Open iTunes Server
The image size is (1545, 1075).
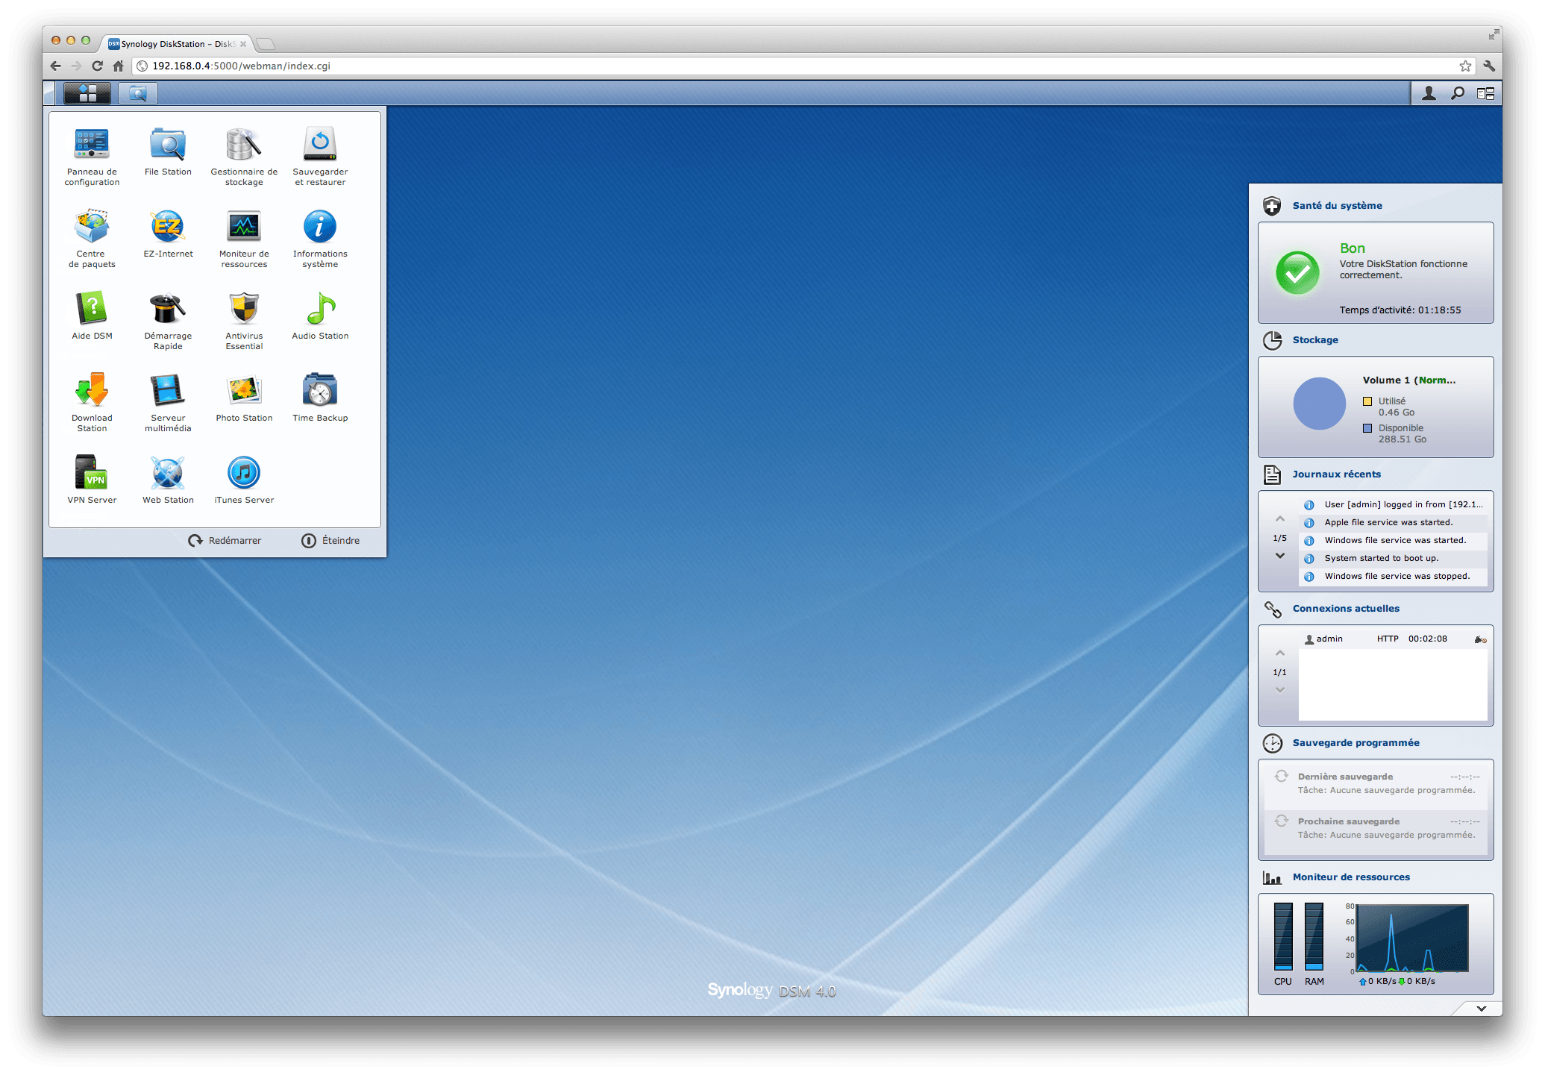click(x=244, y=473)
